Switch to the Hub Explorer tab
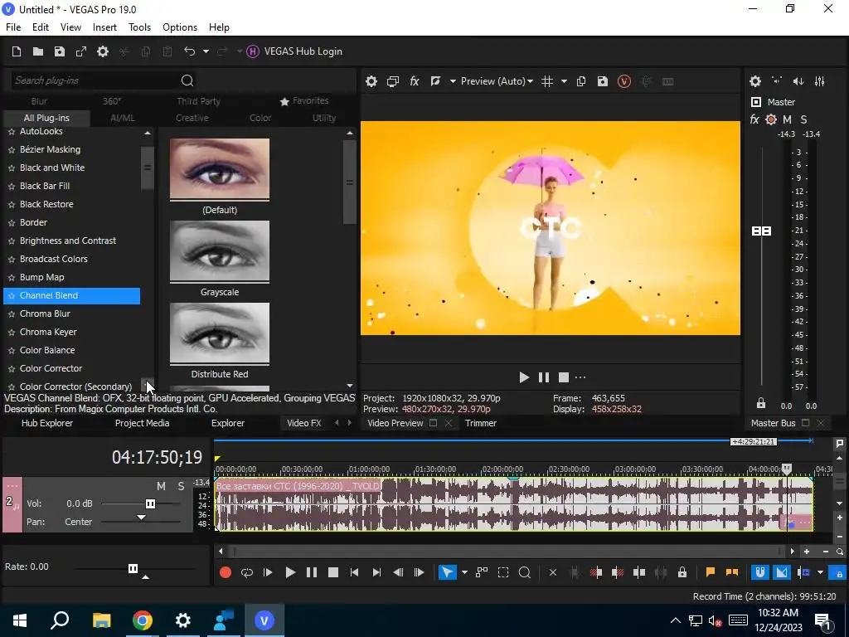Image resolution: width=849 pixels, height=637 pixels. coord(47,423)
